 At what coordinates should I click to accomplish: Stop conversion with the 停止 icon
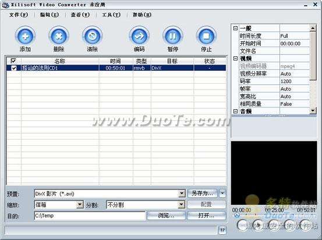coord(206,36)
